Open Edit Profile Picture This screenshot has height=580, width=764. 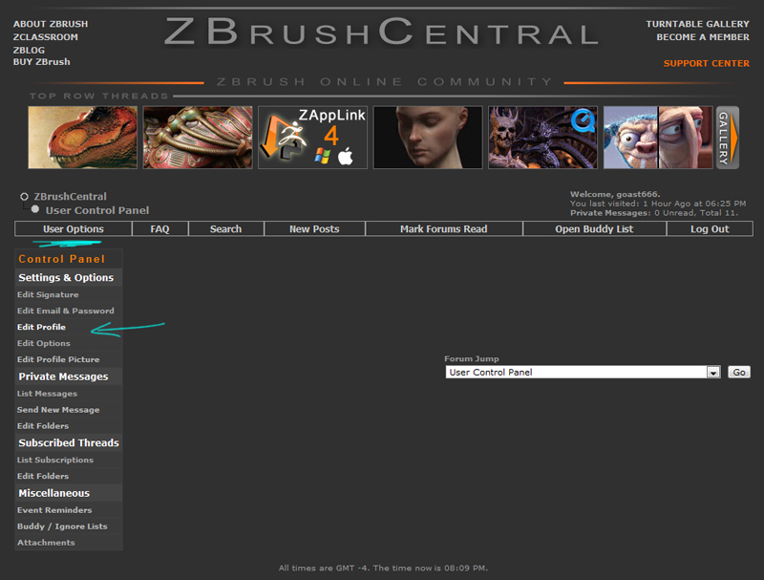coord(58,359)
